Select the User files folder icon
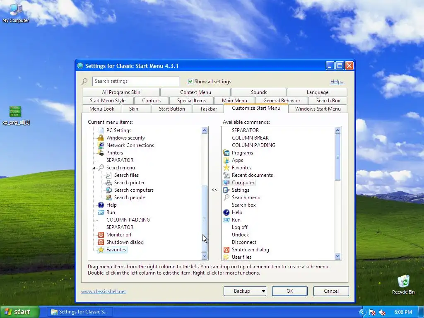Viewport: 424px width, 318px height. pos(226,257)
